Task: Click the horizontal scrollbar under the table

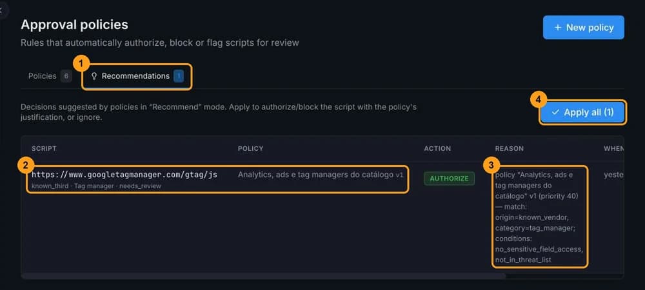Action: [x=263, y=276]
